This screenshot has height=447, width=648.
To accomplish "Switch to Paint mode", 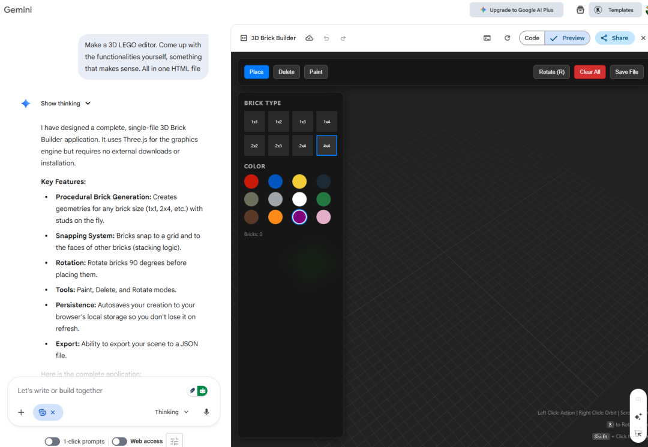I will tap(316, 72).
